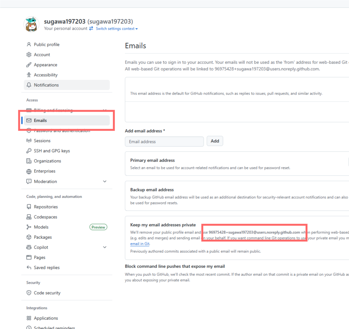
Task: Click the Accessibility figure icon
Action: (29, 75)
